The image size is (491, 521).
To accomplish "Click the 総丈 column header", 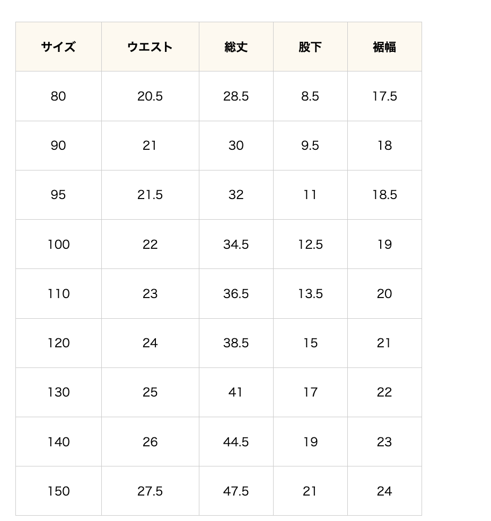I will [236, 47].
